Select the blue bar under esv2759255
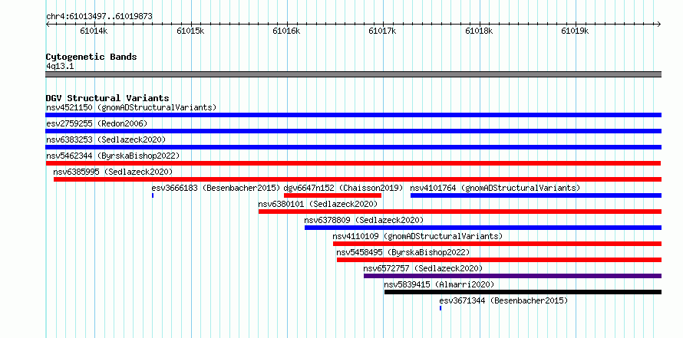683x338 pixels. 354,131
